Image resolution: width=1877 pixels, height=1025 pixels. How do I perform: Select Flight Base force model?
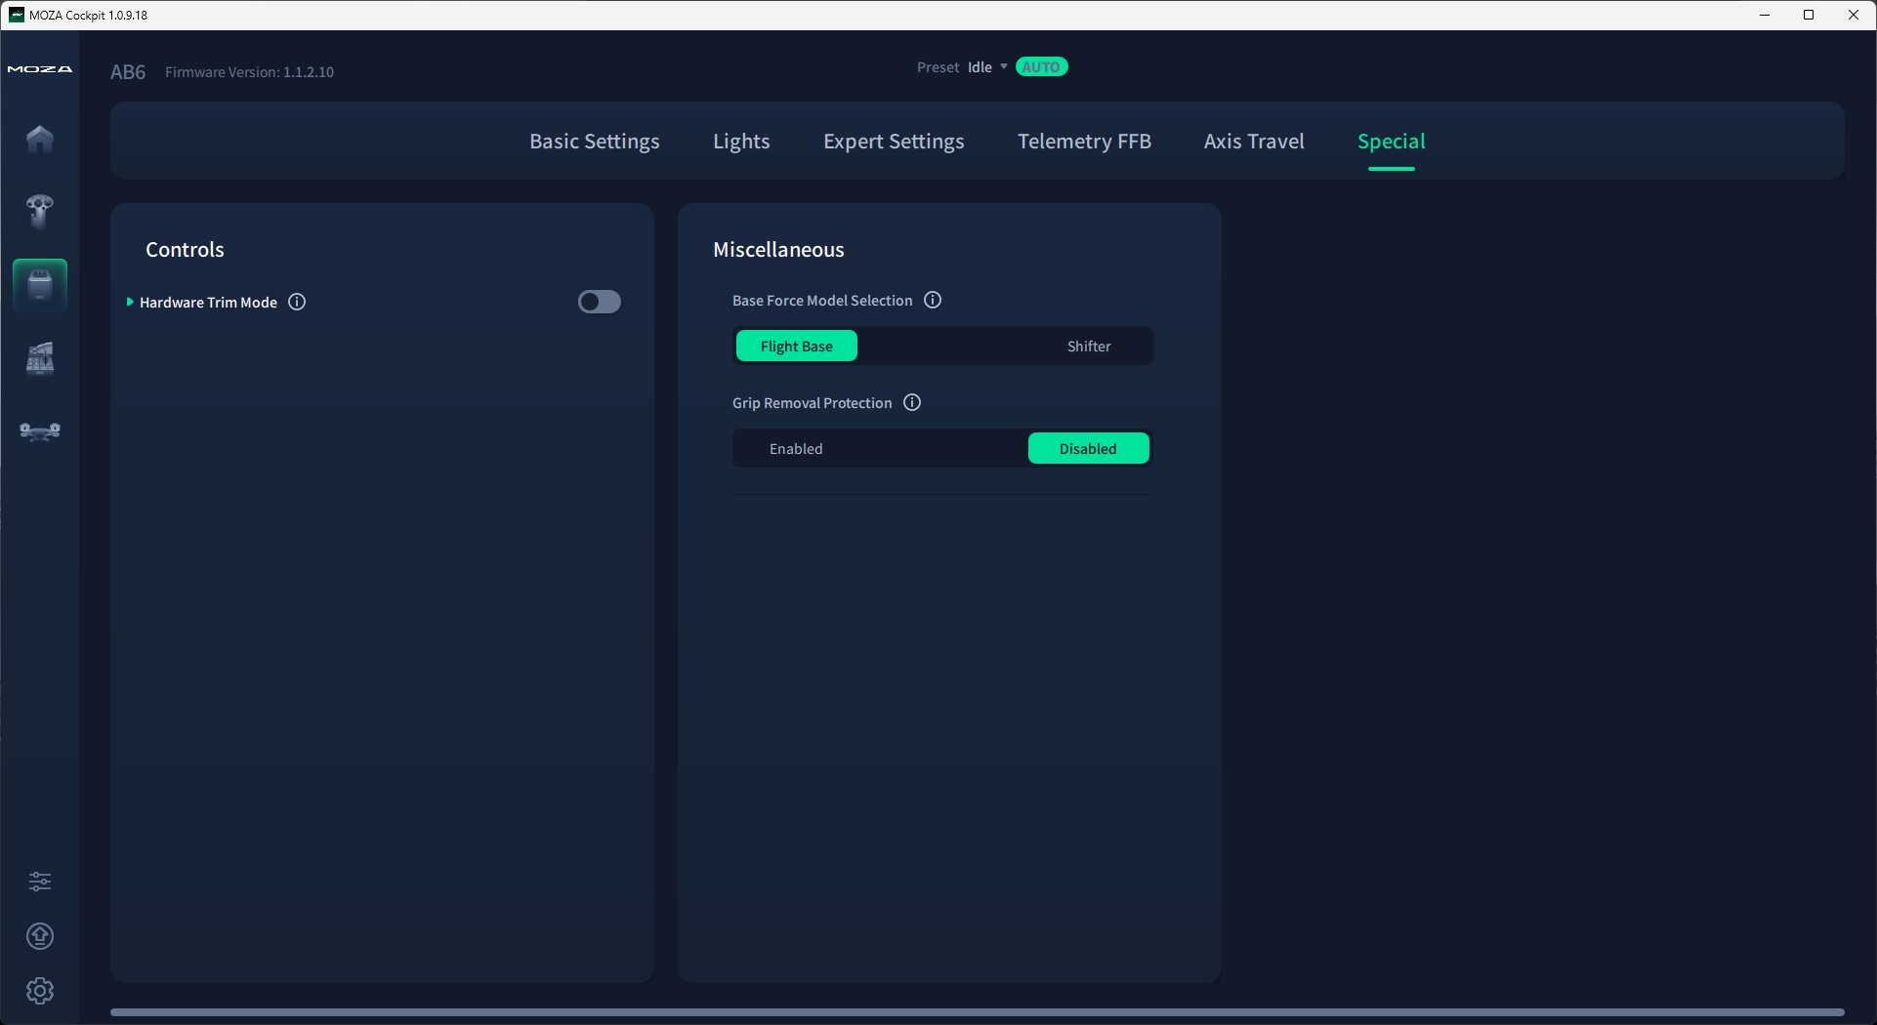tap(797, 346)
